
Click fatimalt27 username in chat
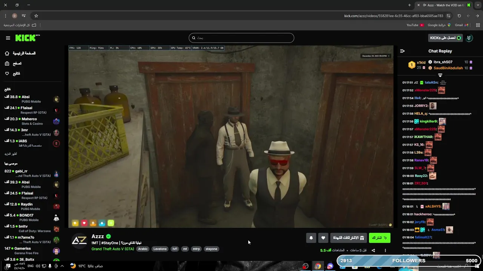(423, 238)
